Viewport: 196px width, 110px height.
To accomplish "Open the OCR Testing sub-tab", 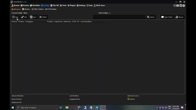I will click(x=51, y=9).
